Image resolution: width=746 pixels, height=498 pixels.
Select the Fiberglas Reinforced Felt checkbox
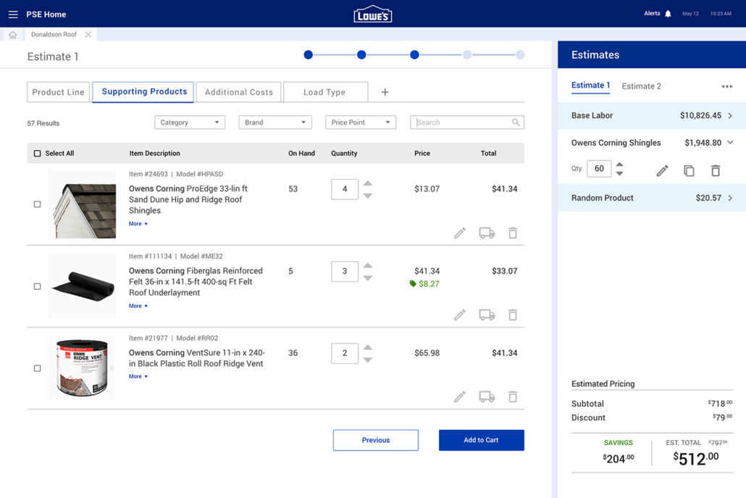click(37, 286)
